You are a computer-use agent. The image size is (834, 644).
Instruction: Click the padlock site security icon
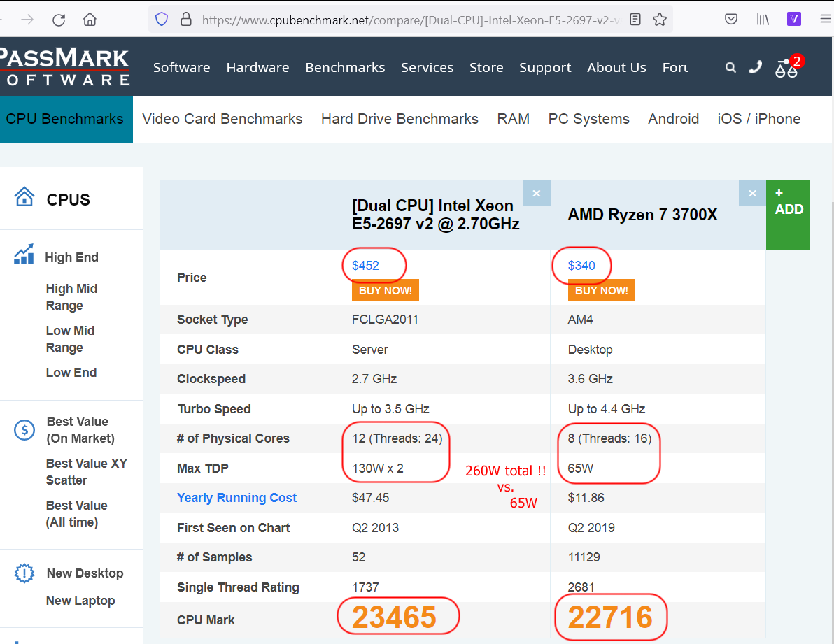tap(185, 20)
